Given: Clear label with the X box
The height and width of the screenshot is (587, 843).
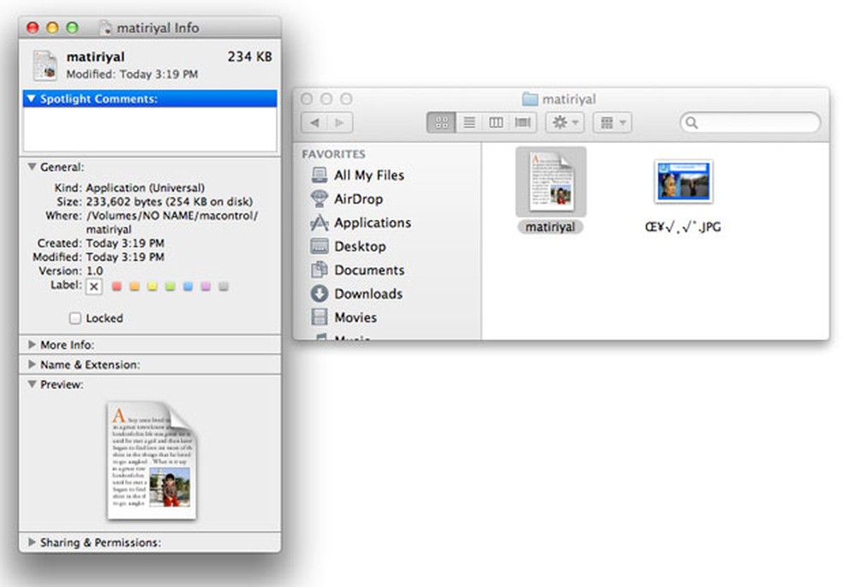Looking at the screenshot, I should (x=94, y=287).
